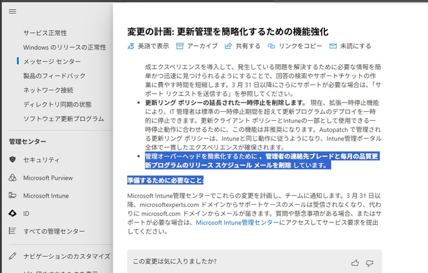Open Windows のリリースの正常性
This screenshot has width=428, height=273.
[64, 47]
